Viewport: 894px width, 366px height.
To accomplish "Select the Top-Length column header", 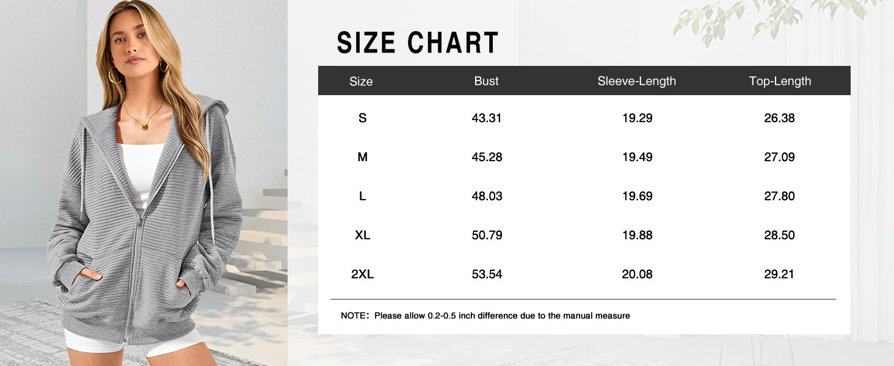I will (780, 81).
